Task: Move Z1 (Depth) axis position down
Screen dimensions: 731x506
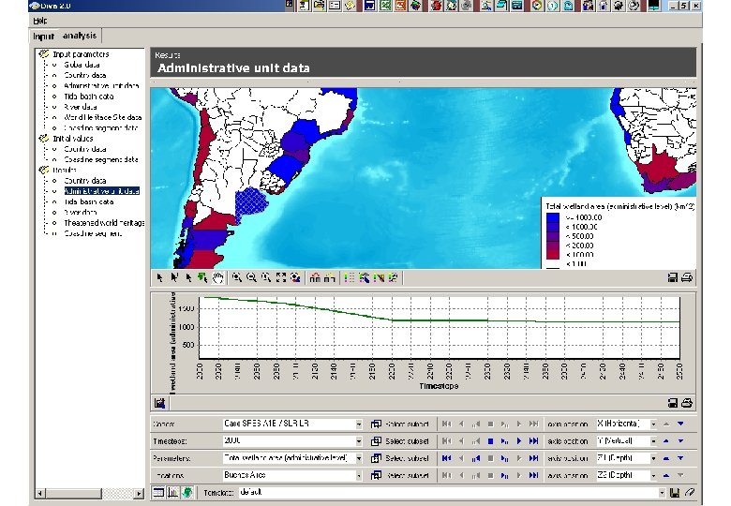Action: click(x=680, y=458)
